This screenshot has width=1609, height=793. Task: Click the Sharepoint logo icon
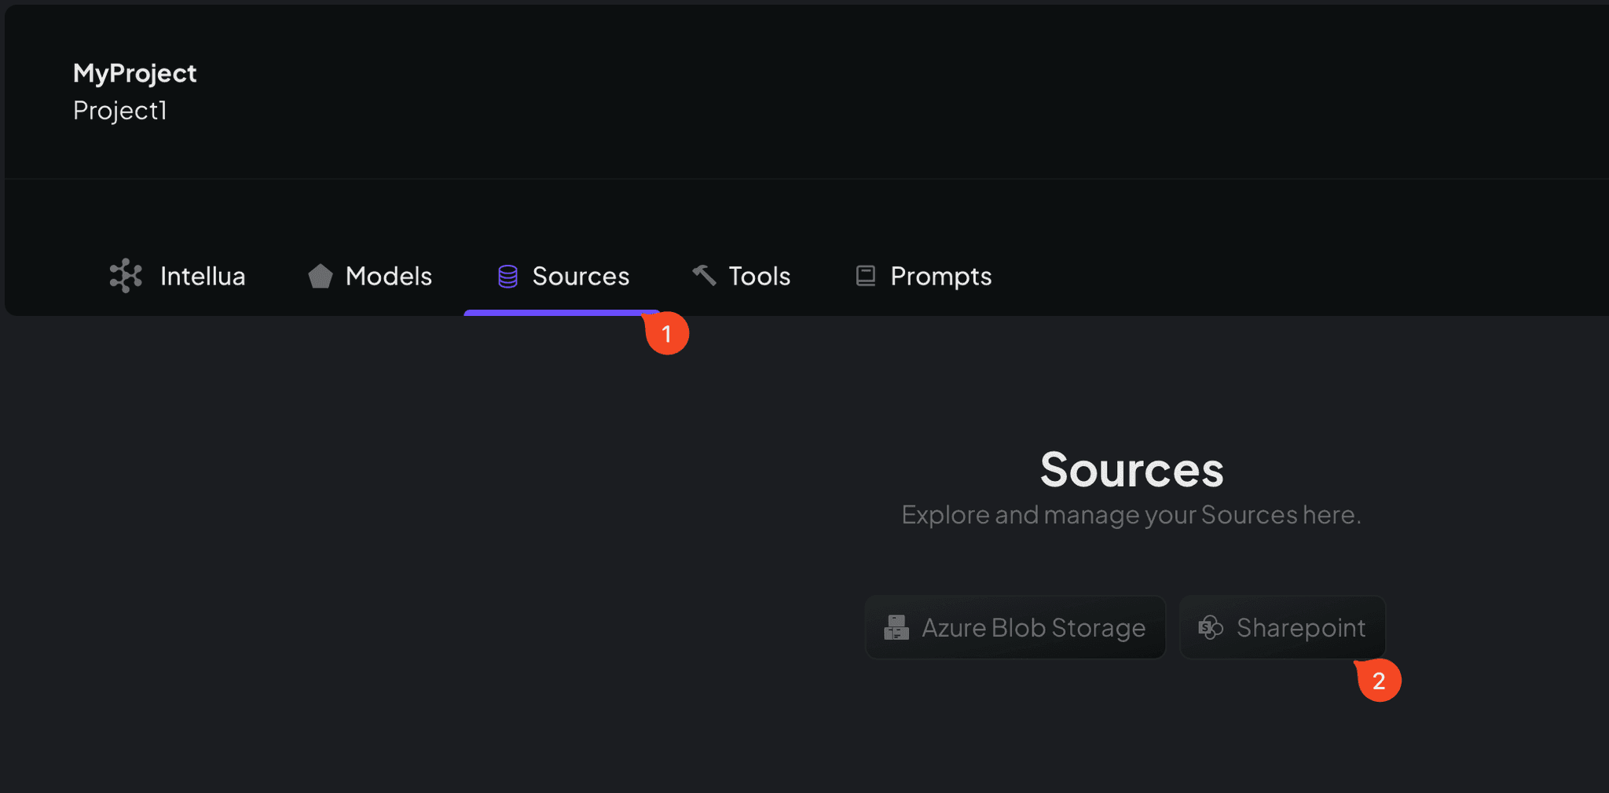tap(1210, 627)
